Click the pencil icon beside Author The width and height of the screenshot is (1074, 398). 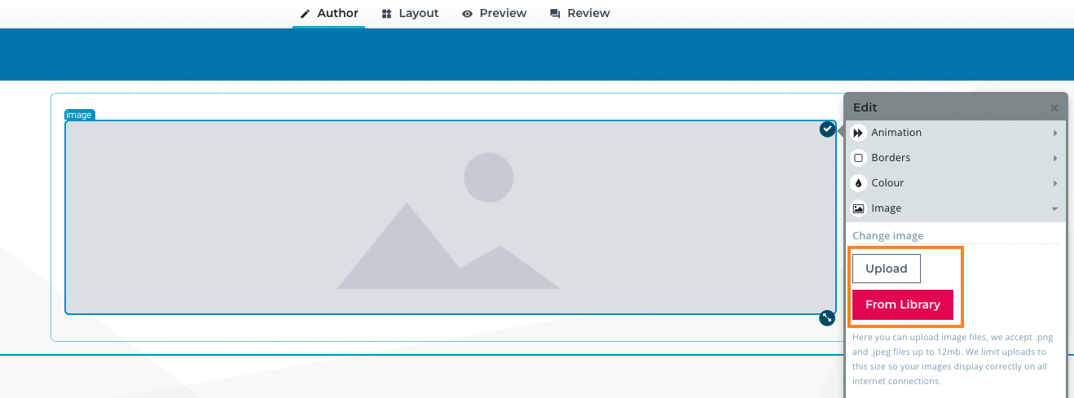click(306, 14)
